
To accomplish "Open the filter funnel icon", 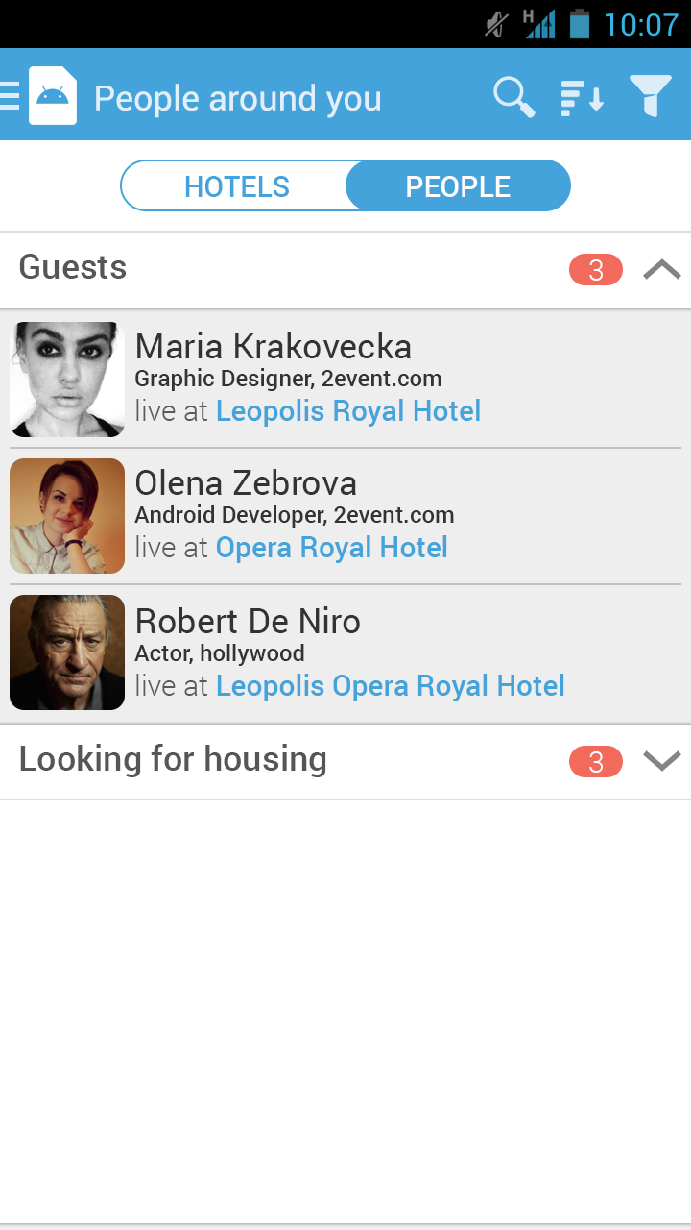I will [x=651, y=96].
